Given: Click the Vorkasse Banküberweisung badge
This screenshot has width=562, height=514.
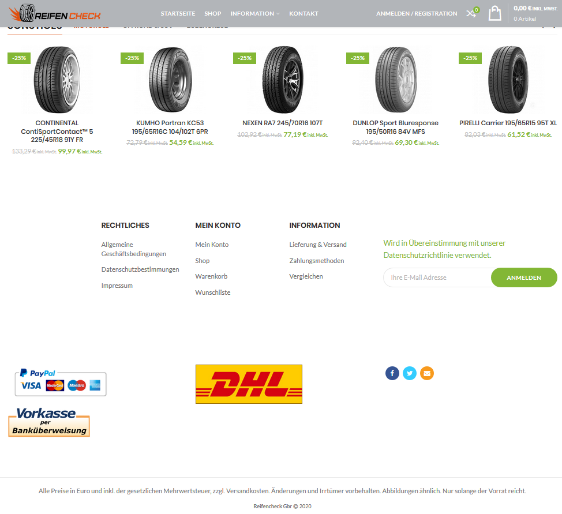Looking at the screenshot, I should pyautogui.click(x=49, y=422).
